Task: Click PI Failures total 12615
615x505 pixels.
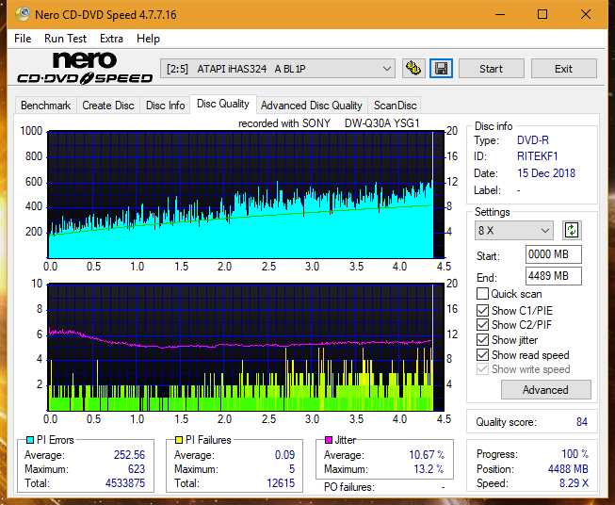Action: point(281,483)
